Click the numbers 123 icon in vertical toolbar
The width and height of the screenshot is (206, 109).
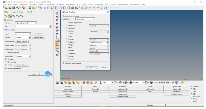[x=57, y=37]
